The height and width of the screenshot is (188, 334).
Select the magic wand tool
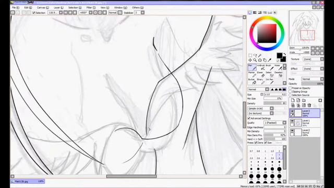(260, 55)
